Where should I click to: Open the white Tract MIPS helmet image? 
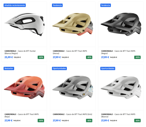tap(121, 87)
